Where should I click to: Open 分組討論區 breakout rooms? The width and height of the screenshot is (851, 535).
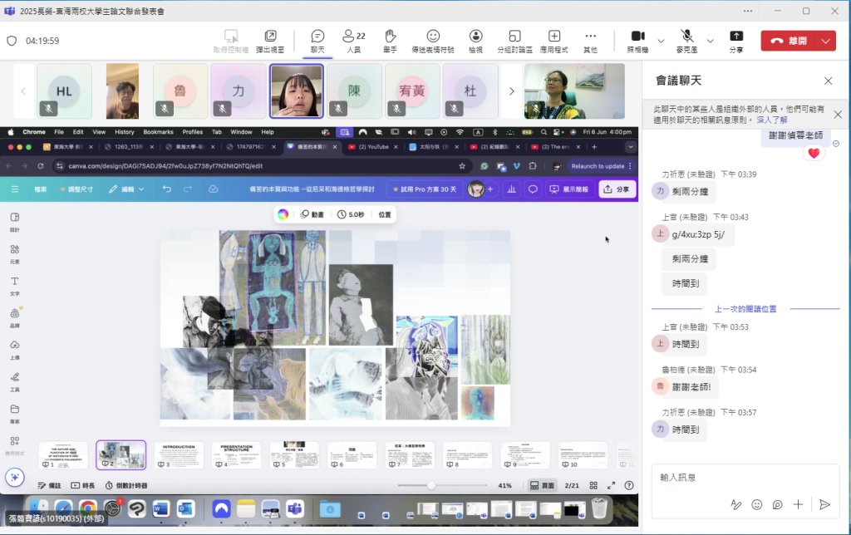[x=514, y=42]
